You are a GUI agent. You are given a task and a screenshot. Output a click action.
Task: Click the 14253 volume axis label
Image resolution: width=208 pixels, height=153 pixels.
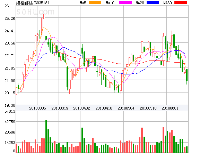click(10, 143)
